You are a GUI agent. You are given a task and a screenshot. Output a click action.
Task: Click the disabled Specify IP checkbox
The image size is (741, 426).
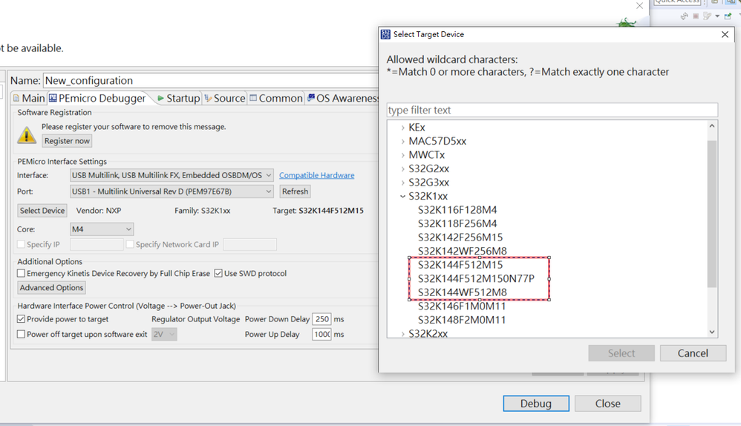(x=21, y=245)
